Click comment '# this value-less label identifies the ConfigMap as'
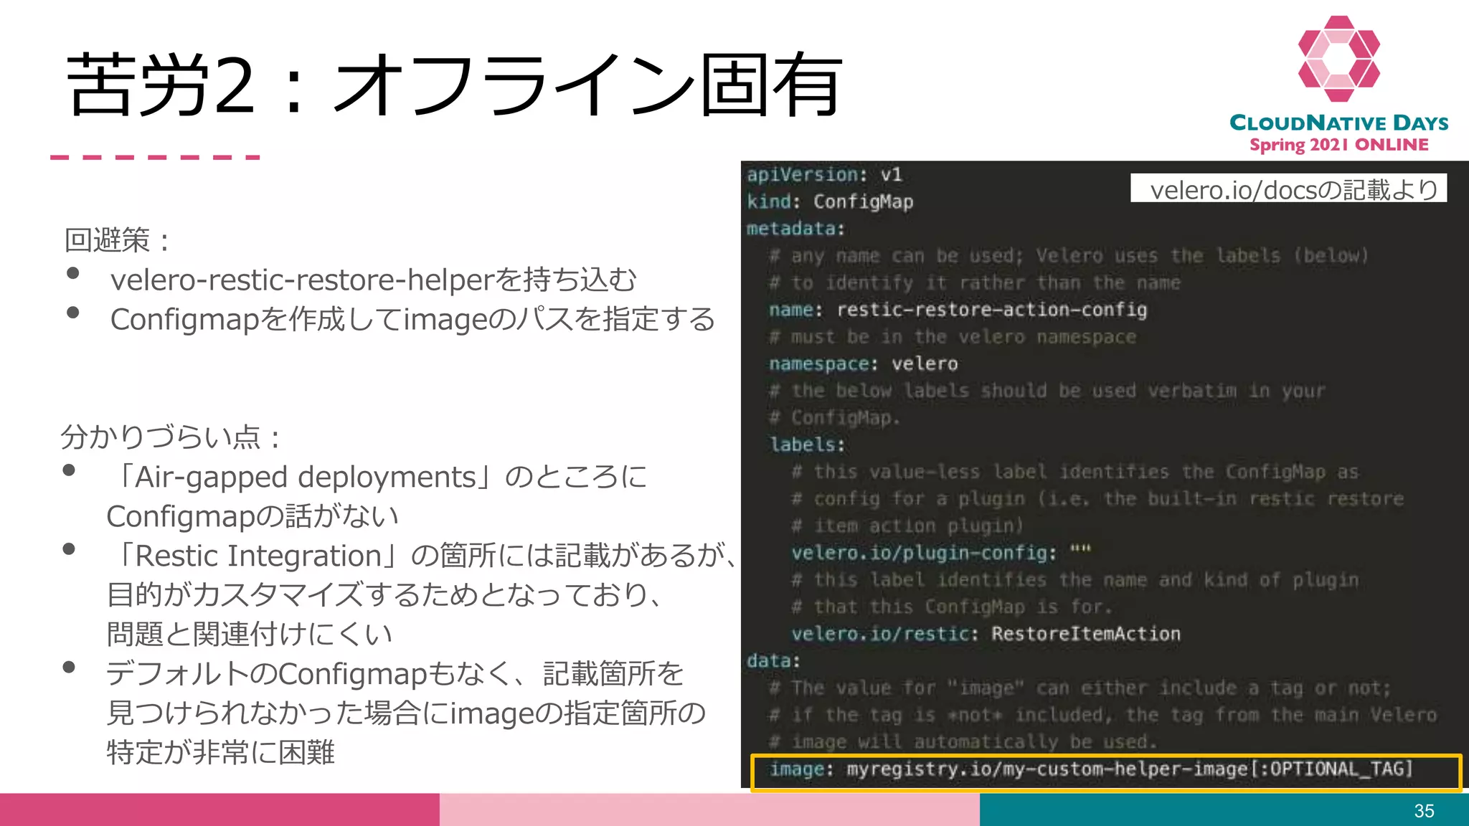 1075,472
